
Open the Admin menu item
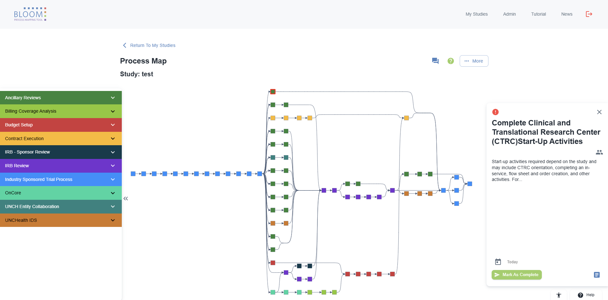point(509,14)
